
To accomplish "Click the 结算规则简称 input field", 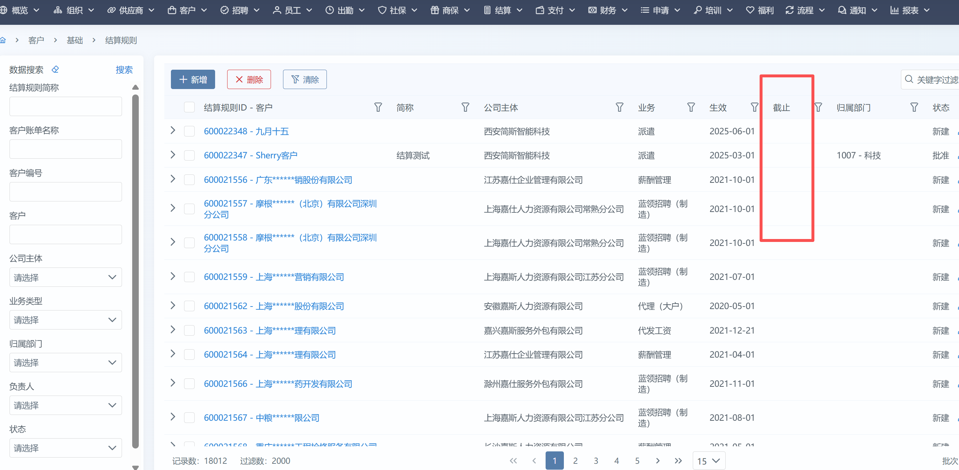I will [x=65, y=107].
